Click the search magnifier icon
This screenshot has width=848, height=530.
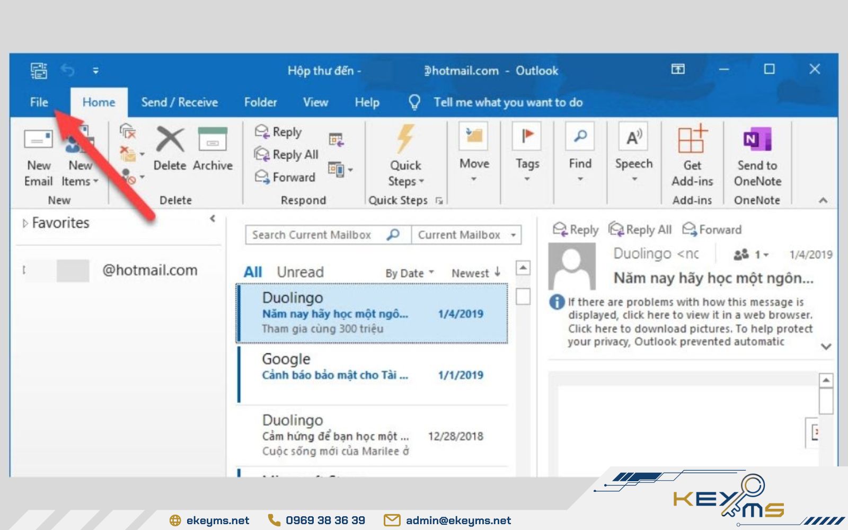(x=393, y=234)
